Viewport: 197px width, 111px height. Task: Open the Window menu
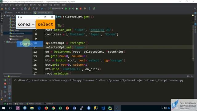(x=57, y=5)
